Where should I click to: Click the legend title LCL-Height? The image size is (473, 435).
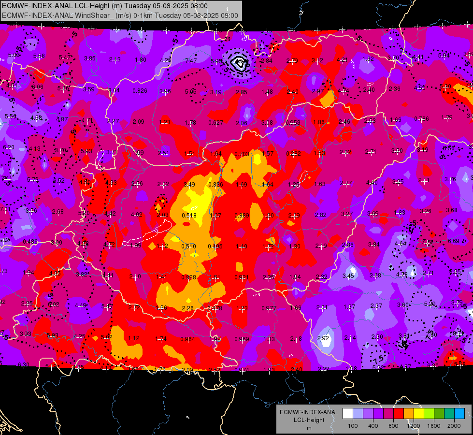pos(309,420)
